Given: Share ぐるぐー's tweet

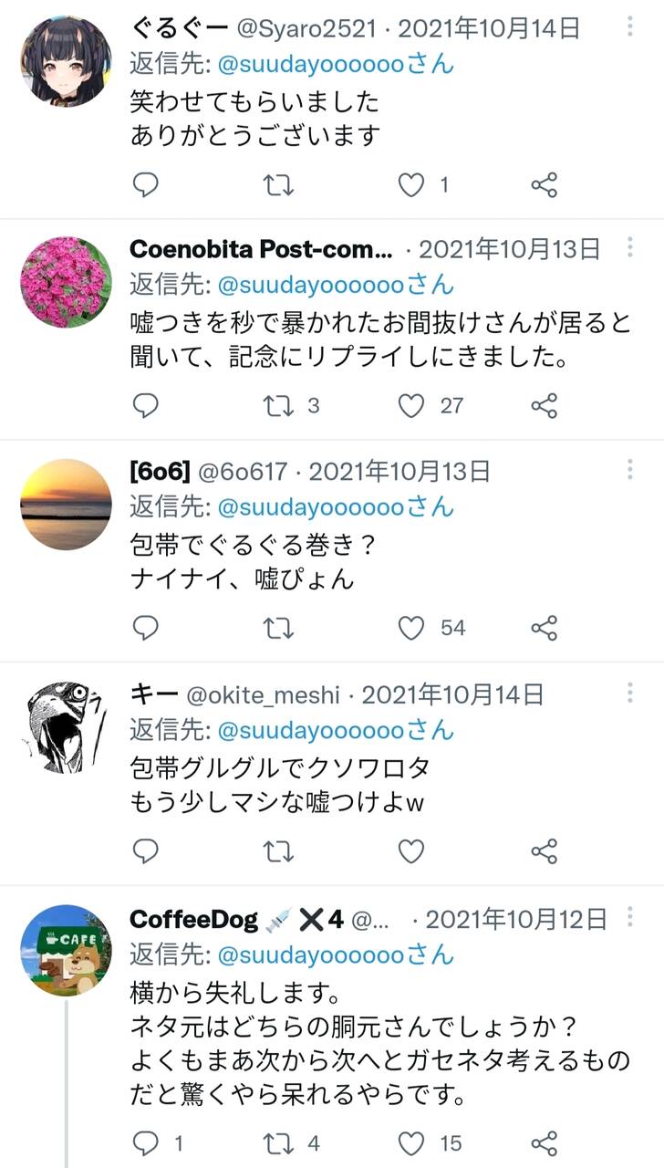Looking at the screenshot, I should pyautogui.click(x=545, y=185).
